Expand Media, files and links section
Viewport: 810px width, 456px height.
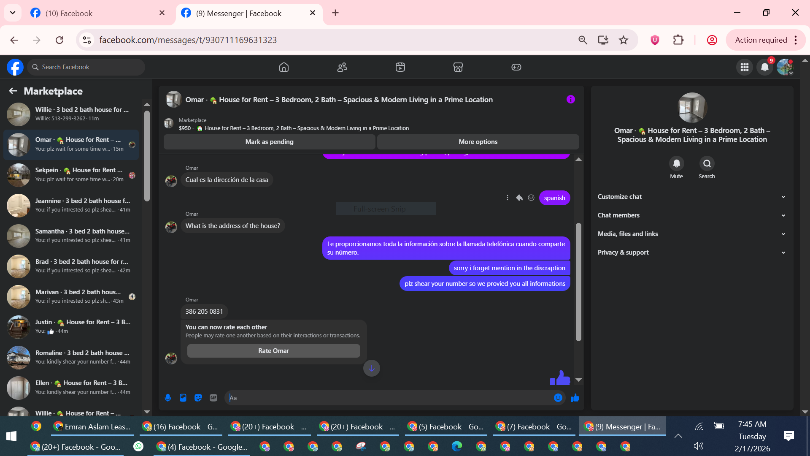(x=692, y=234)
